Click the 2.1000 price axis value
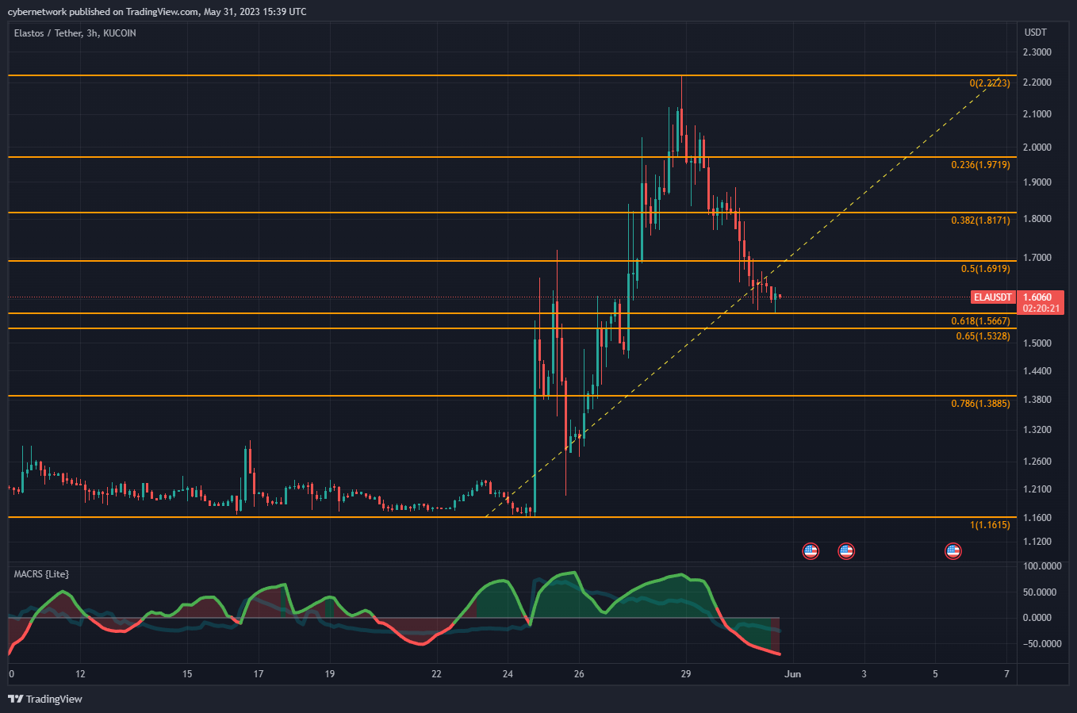This screenshot has height=713, width=1077. click(1037, 114)
